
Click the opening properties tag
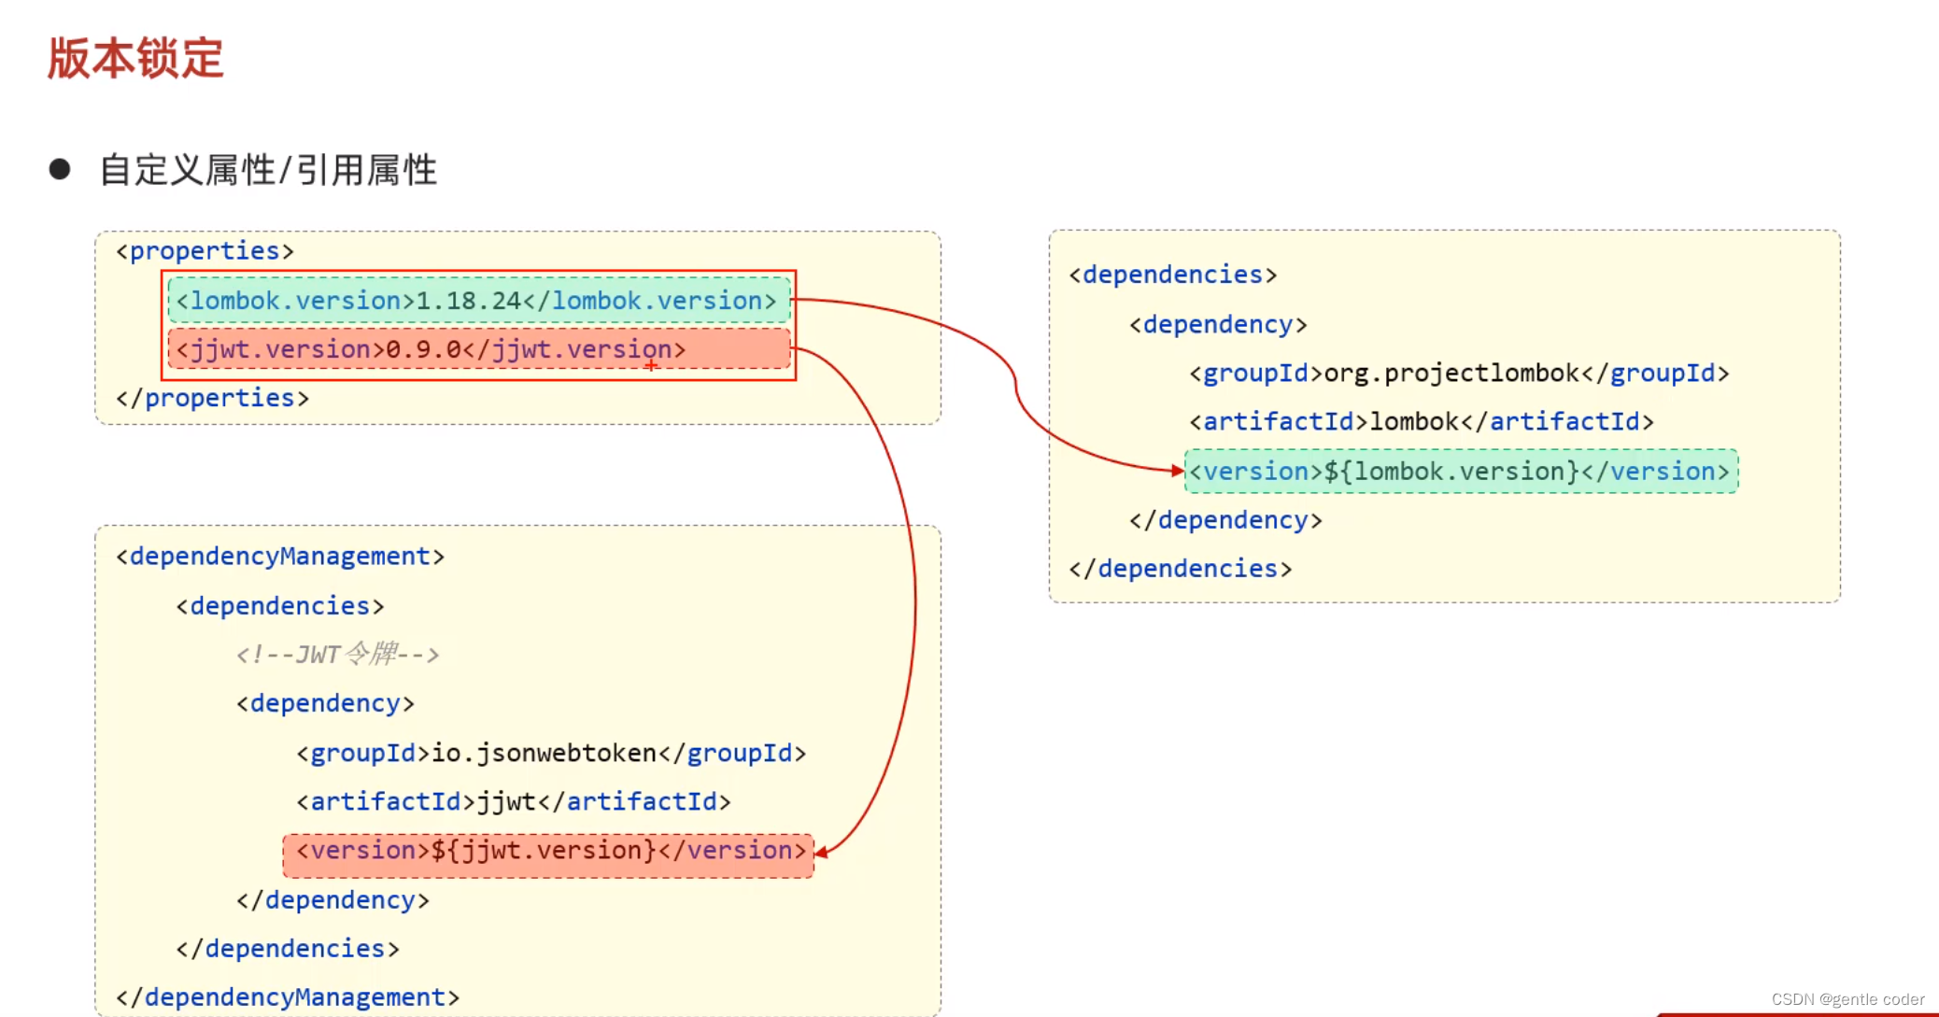pos(205,251)
